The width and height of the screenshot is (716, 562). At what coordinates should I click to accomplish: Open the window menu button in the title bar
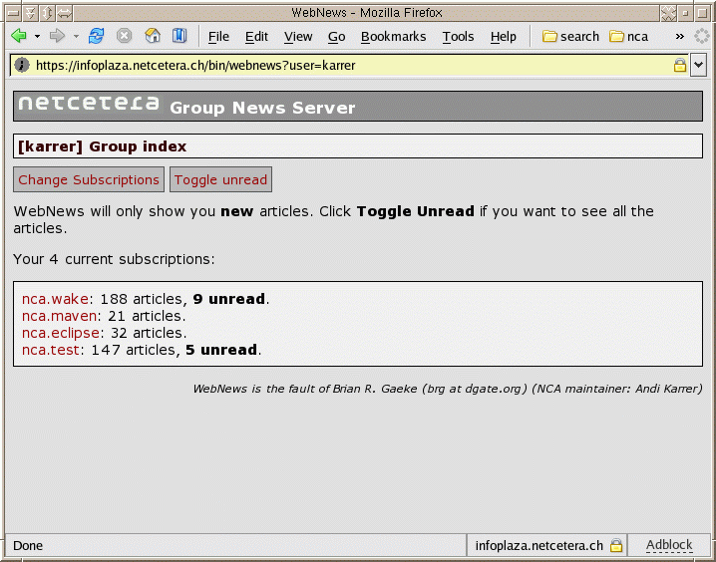coord(14,13)
